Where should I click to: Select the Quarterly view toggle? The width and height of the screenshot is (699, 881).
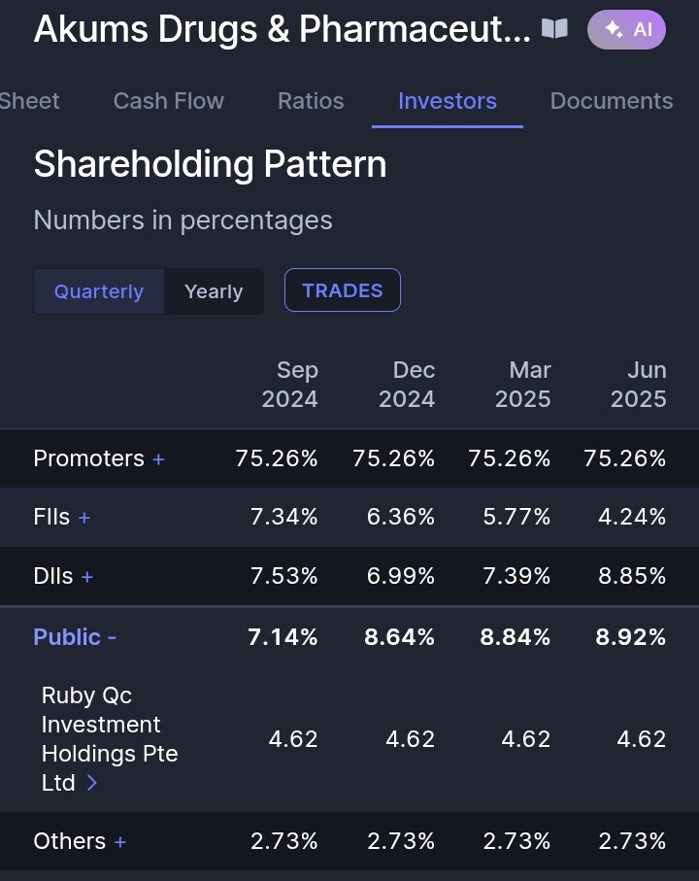99,291
